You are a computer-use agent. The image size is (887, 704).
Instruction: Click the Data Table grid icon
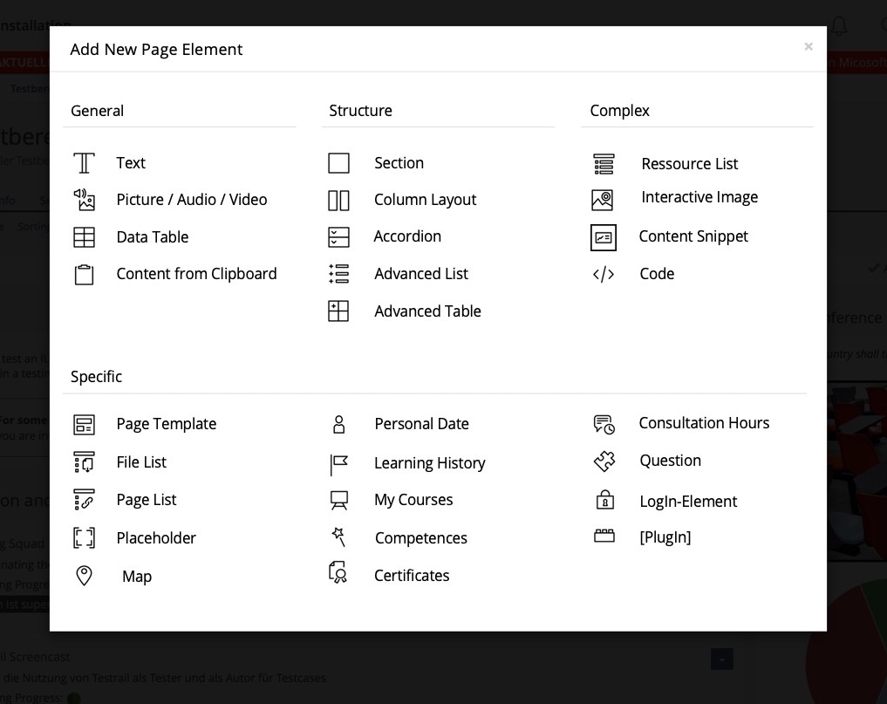click(x=84, y=237)
